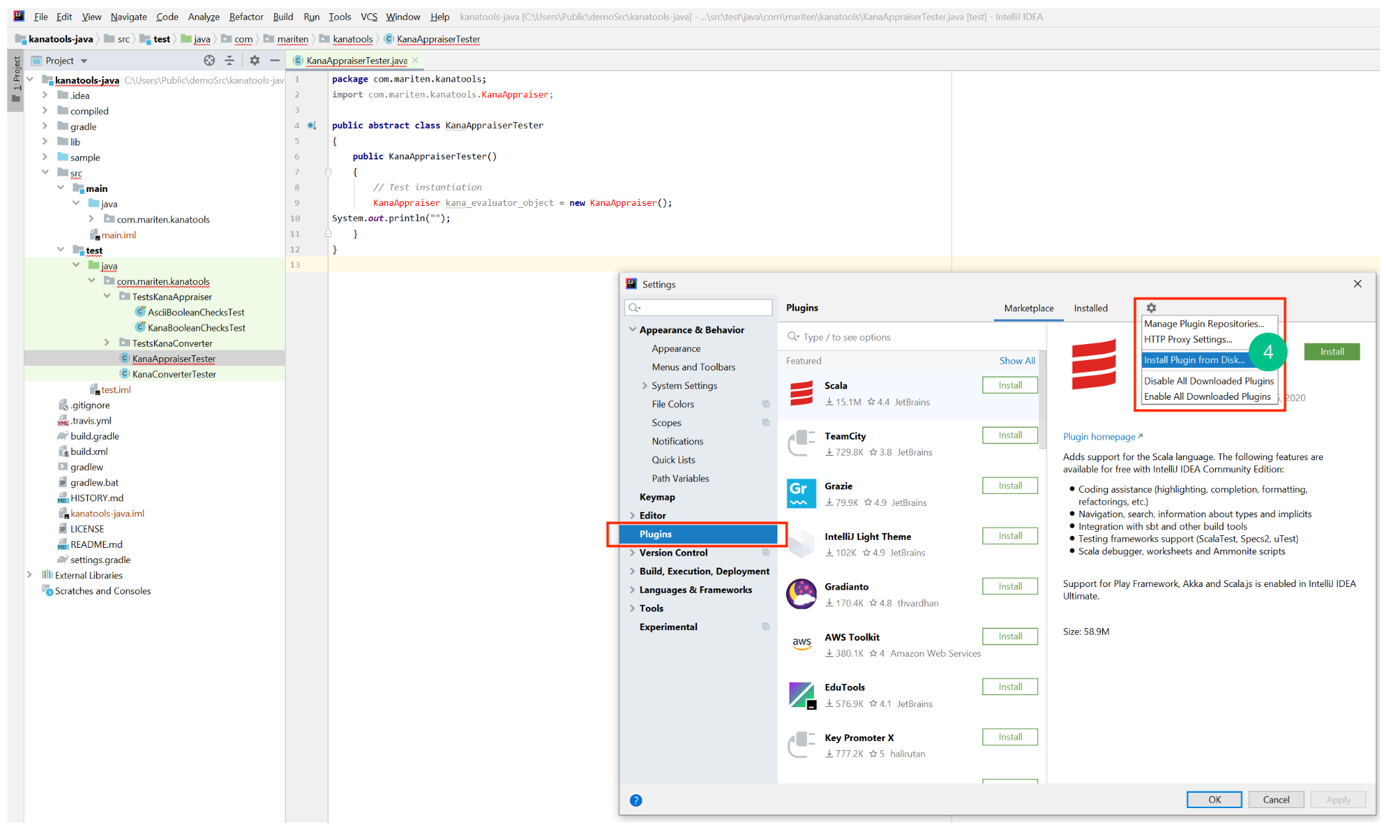Expand the TestsKanaConverter folder
The width and height of the screenshot is (1386, 826).
coord(107,343)
